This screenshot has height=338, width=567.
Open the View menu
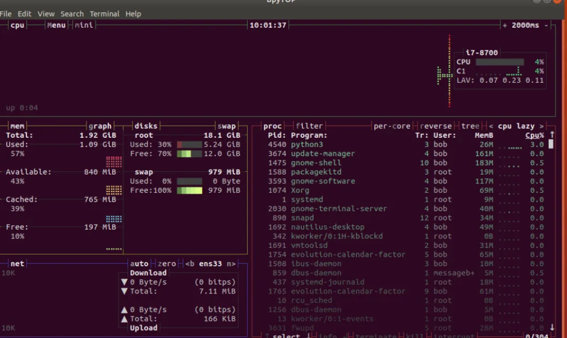pos(46,14)
